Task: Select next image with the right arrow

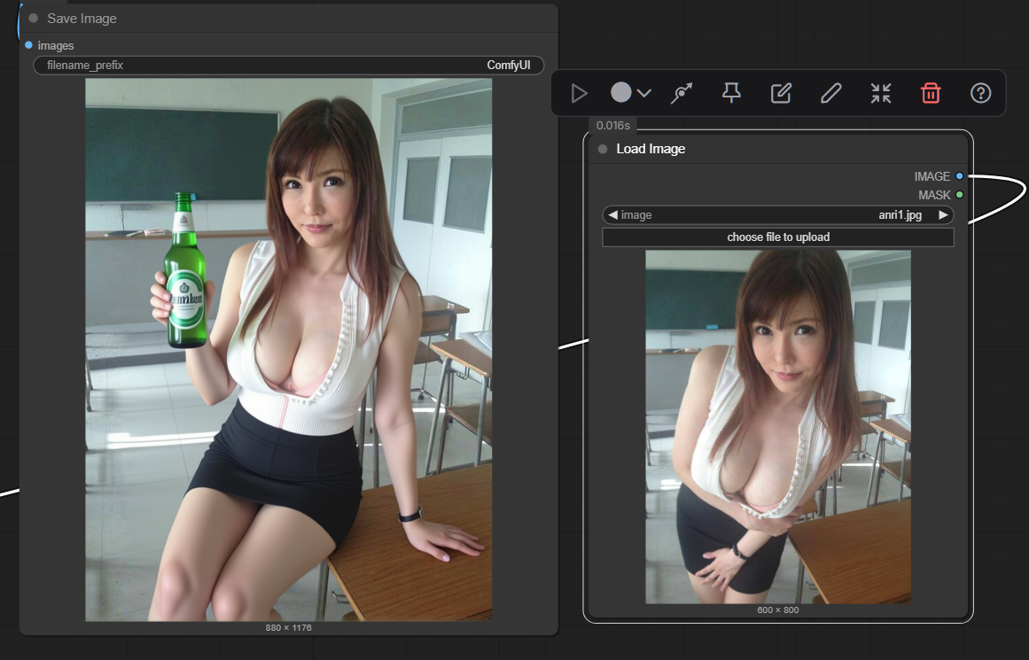Action: point(943,214)
